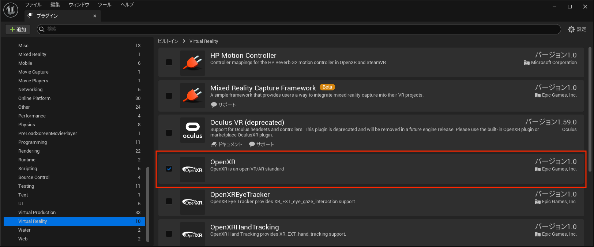The image size is (594, 247).
Task: Click the HP Motion Controller plug icon
Action: (x=193, y=63)
